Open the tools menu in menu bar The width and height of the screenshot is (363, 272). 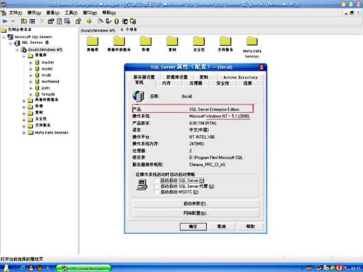[x=71, y=13]
